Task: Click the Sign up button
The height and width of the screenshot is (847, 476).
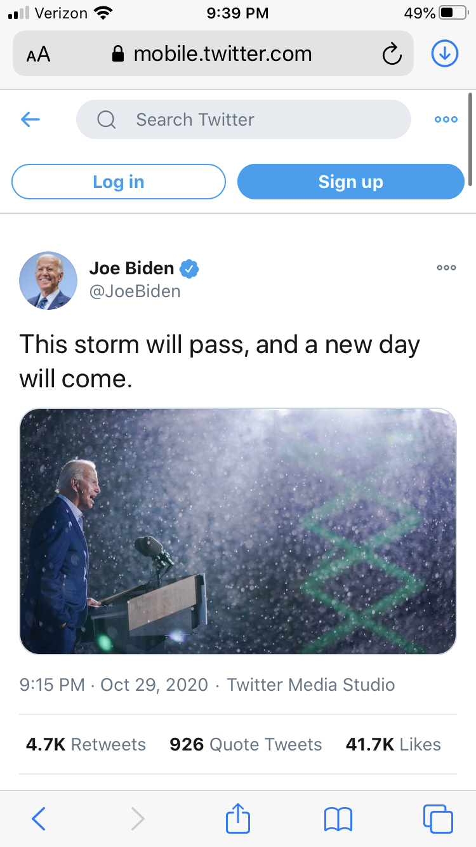Action: [351, 182]
